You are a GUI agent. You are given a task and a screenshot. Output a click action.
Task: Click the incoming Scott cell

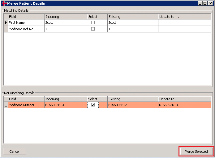(x=66, y=23)
